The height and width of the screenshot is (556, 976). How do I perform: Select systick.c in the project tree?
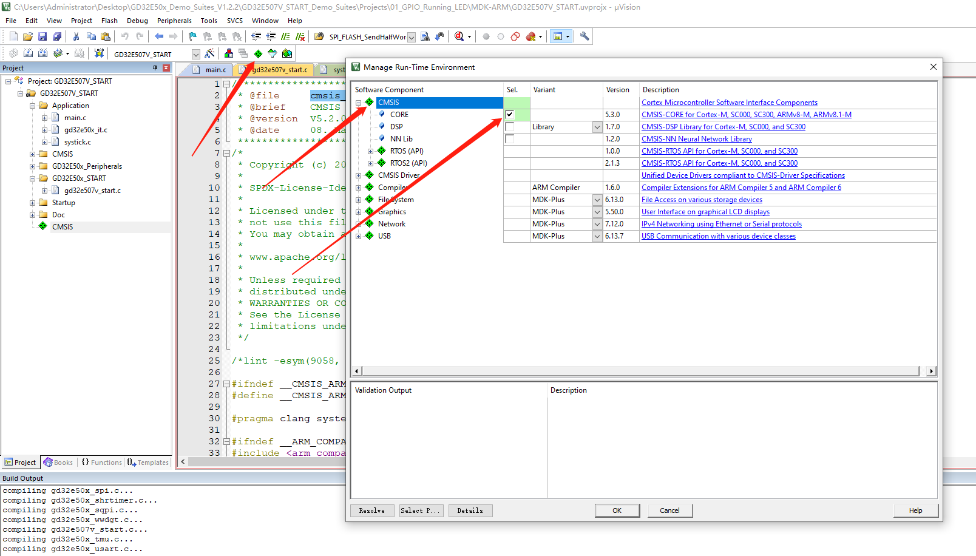(78, 142)
